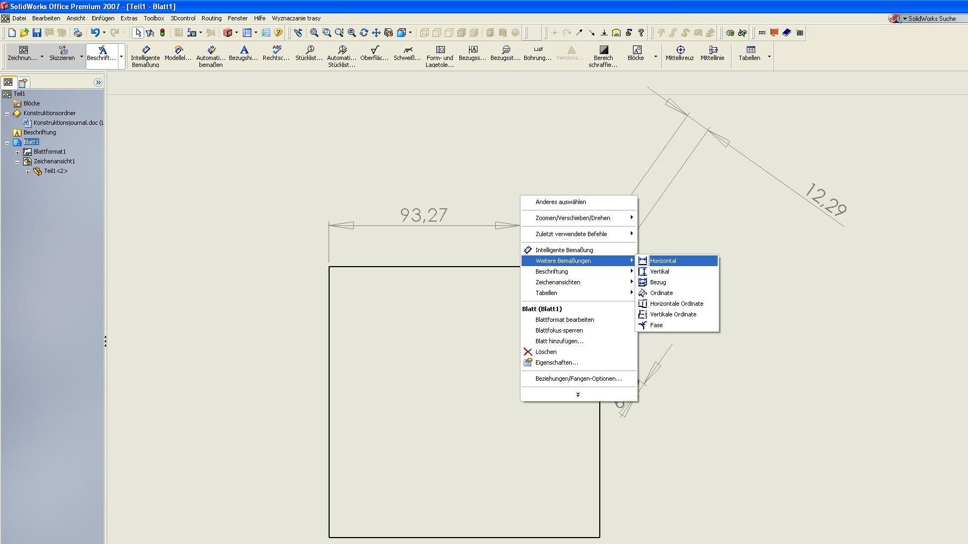Open the Routing menu
This screenshot has width=968, height=544.
point(211,18)
